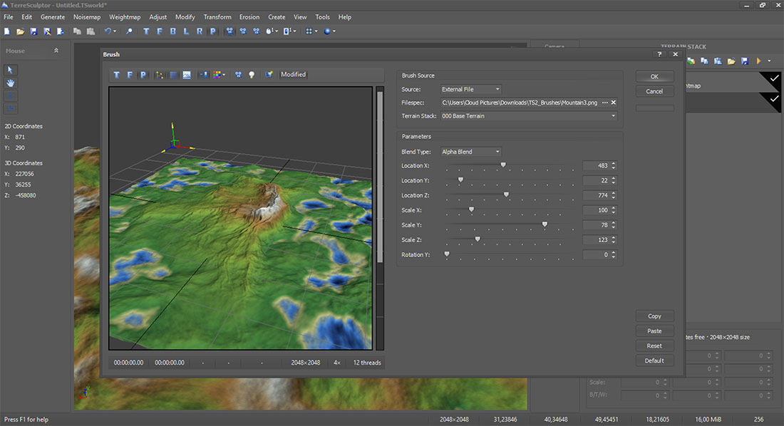Expand the Terrain Stack dropdown in Brush Source
This screenshot has width=784, height=426.
[529, 116]
